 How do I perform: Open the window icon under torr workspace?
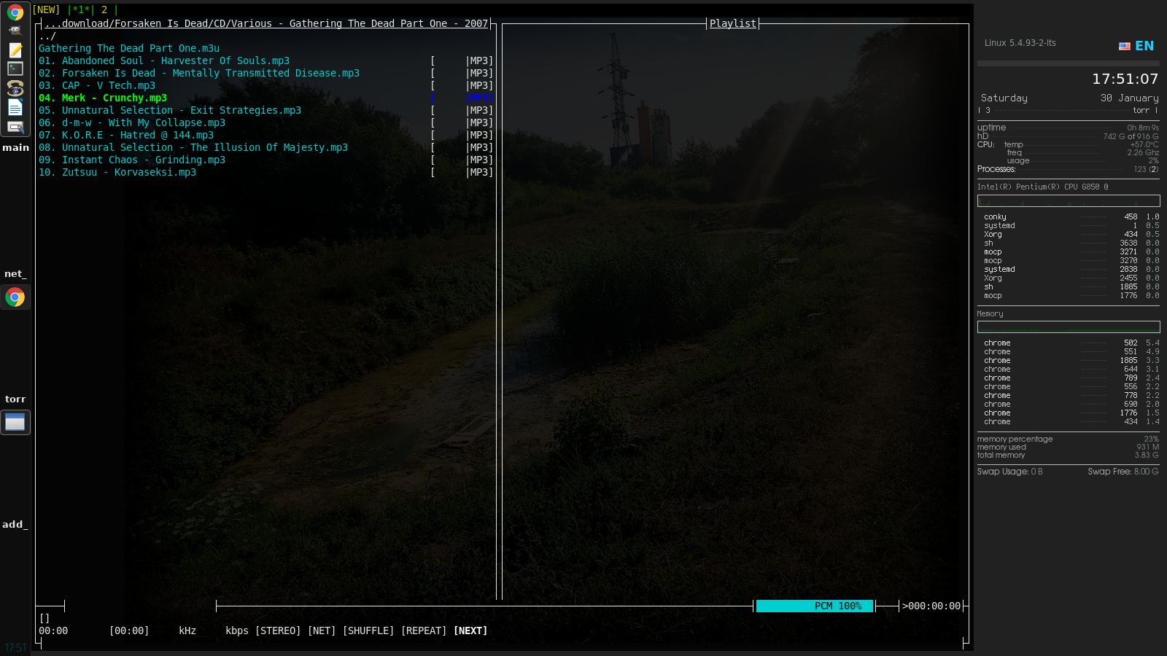pyautogui.click(x=15, y=423)
